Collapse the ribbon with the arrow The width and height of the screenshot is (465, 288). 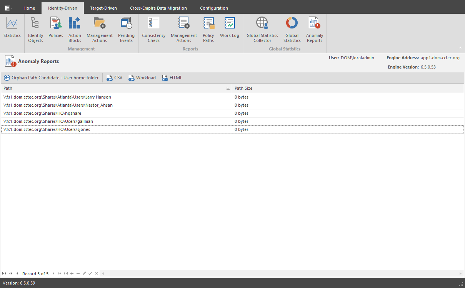point(460,48)
